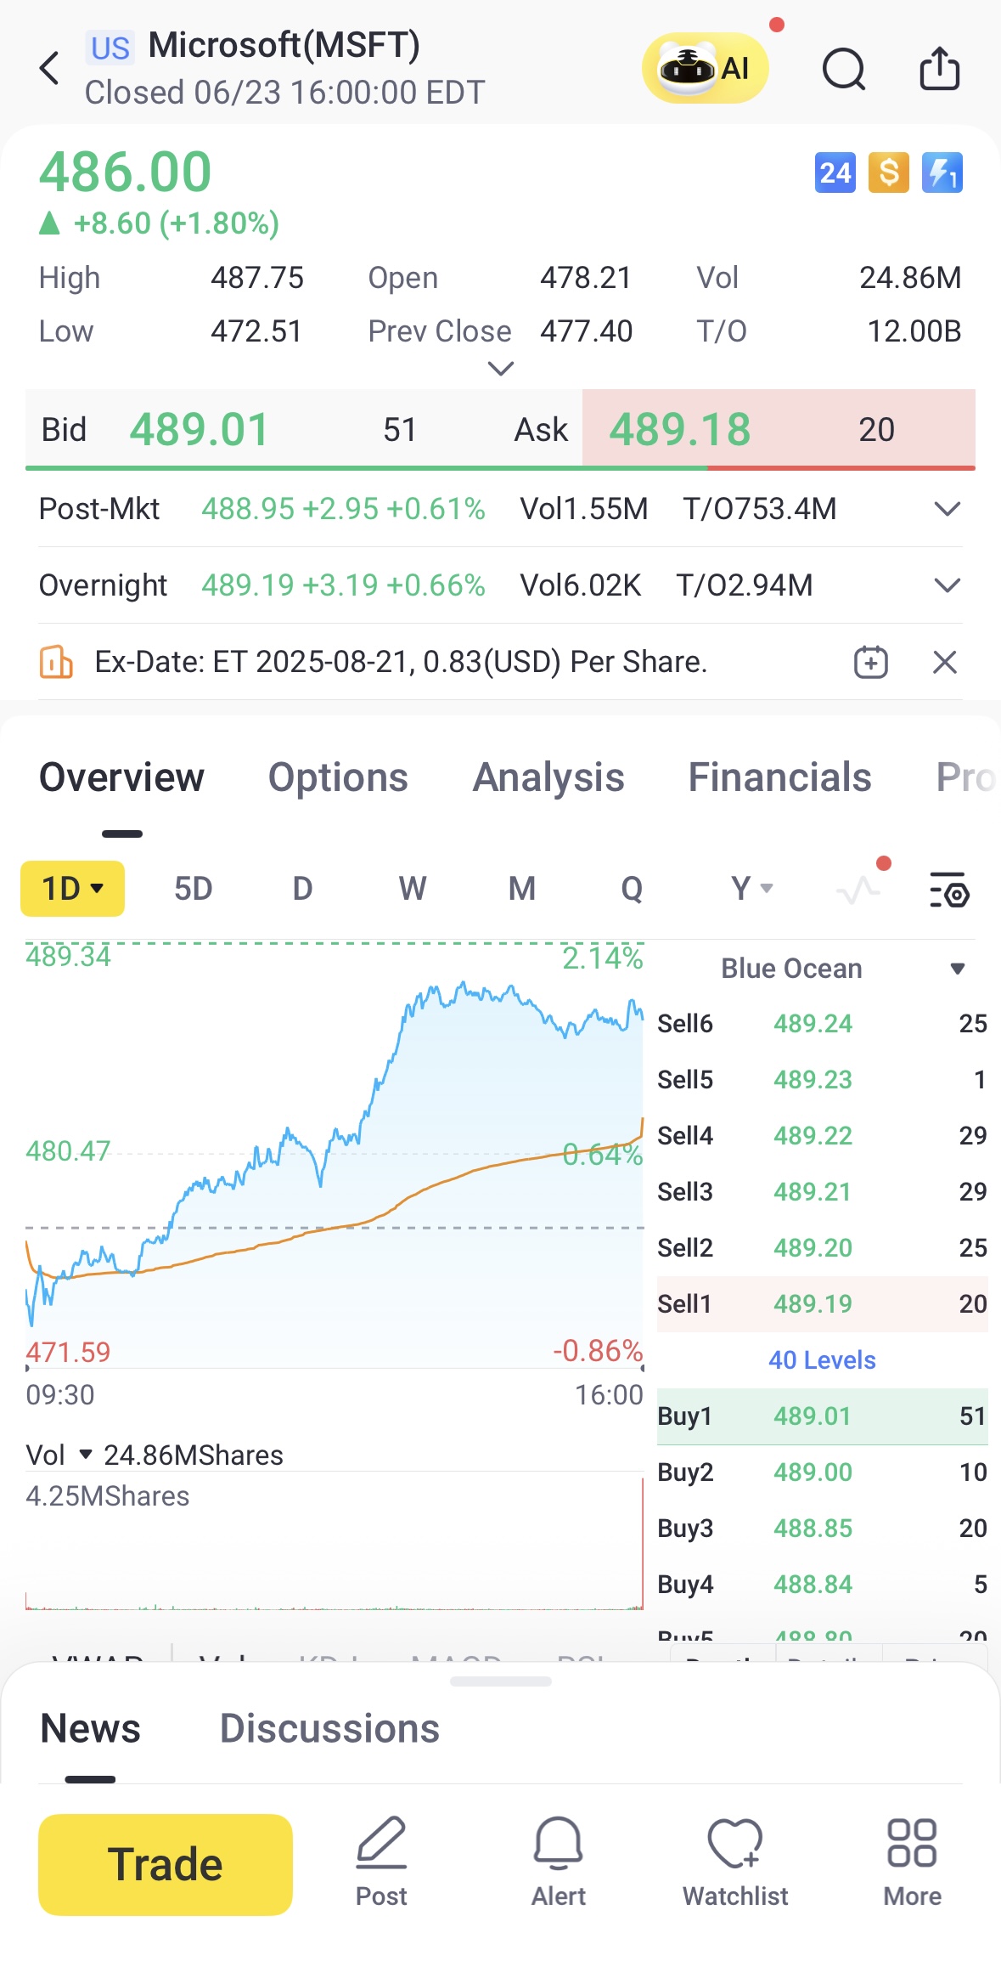Tap the Microsoft(MSFT) title

(284, 44)
